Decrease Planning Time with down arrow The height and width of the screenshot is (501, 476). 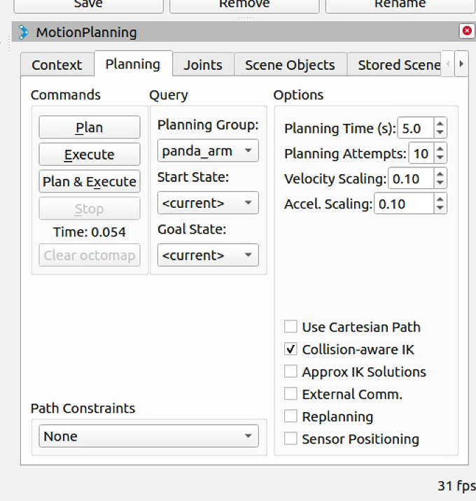[x=440, y=132]
